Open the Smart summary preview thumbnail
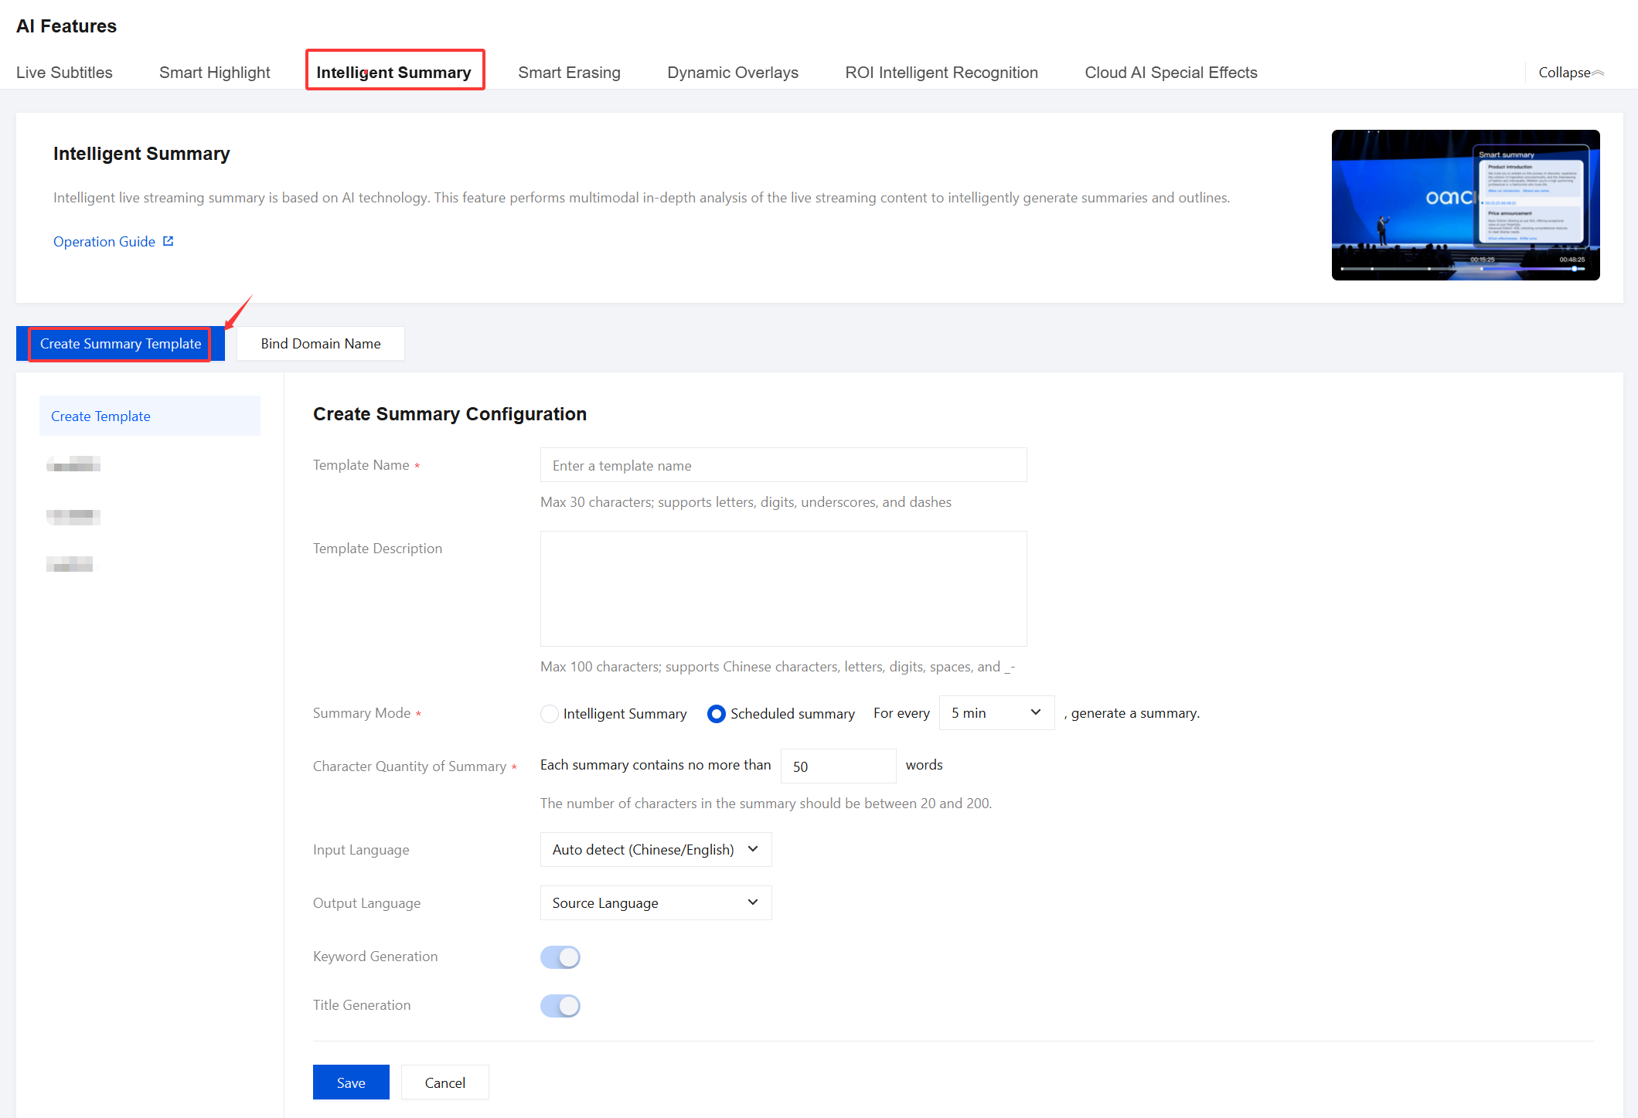This screenshot has height=1118, width=1638. tap(1465, 205)
